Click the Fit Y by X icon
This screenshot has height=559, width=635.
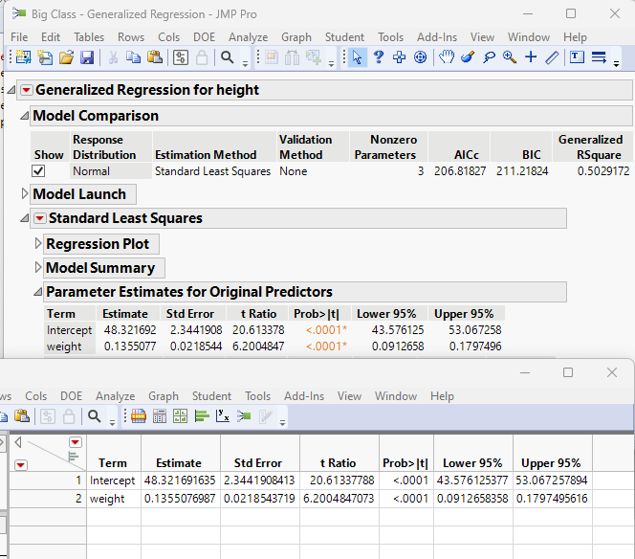(x=222, y=416)
